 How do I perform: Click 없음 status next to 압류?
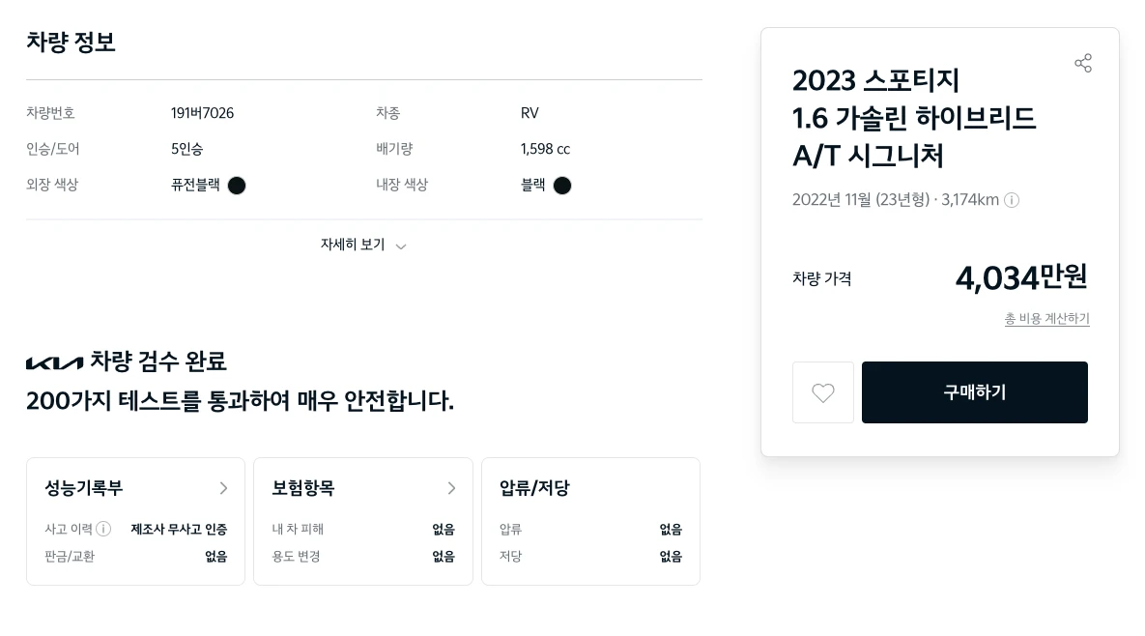pos(670,529)
